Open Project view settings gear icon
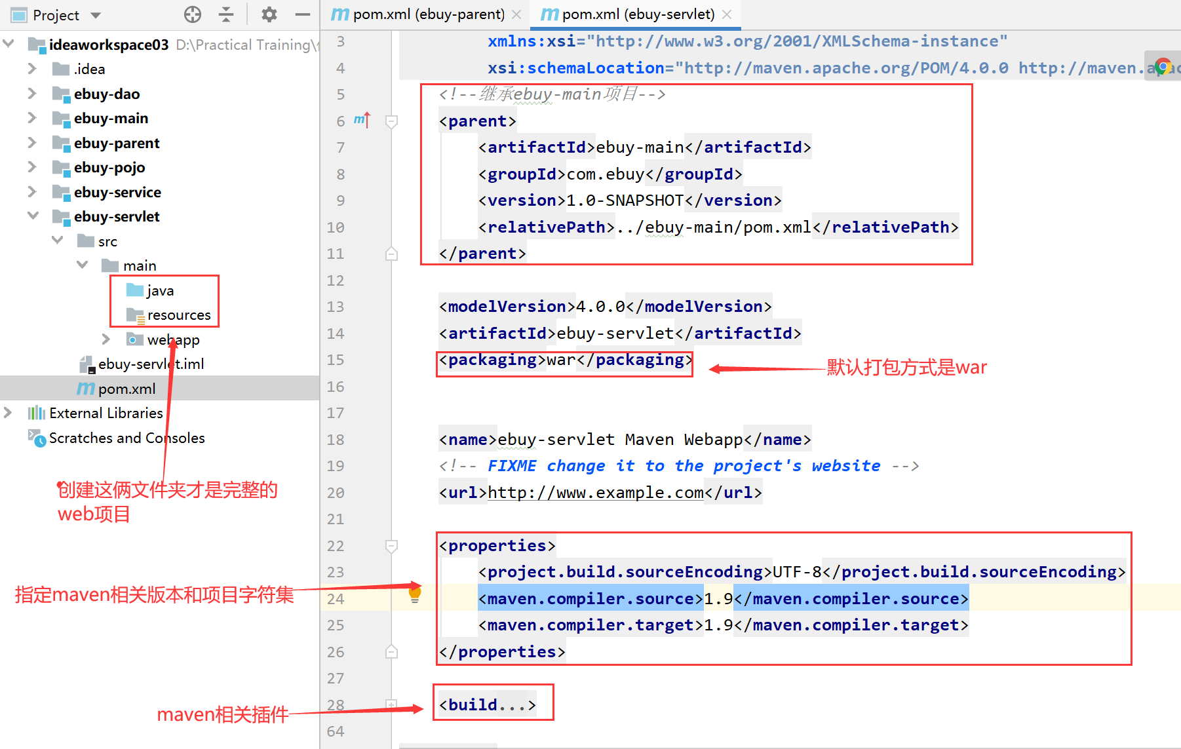 click(x=269, y=14)
